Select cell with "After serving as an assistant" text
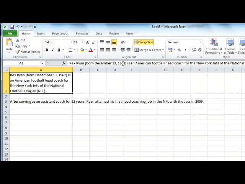The width and height of the screenshot is (245, 184). point(41,101)
